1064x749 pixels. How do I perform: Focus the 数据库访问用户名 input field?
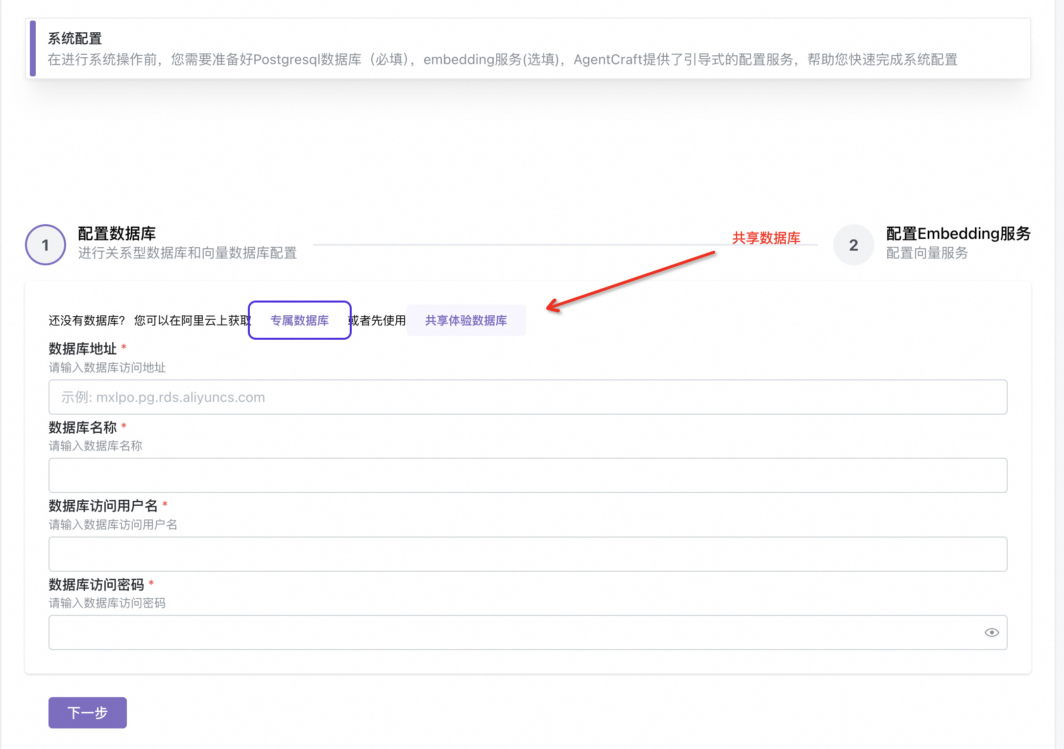(x=528, y=554)
